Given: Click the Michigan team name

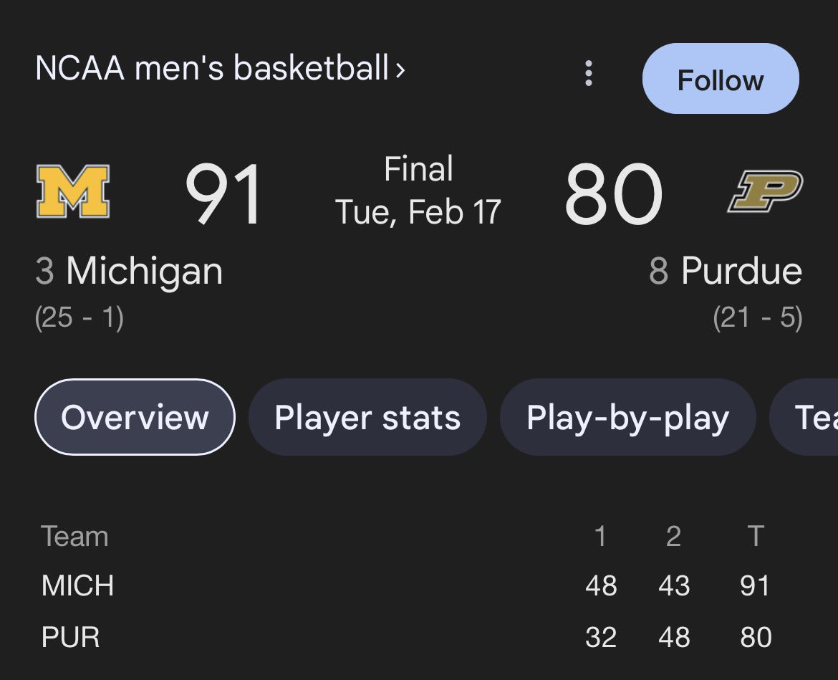Looking at the screenshot, I should coord(144,271).
